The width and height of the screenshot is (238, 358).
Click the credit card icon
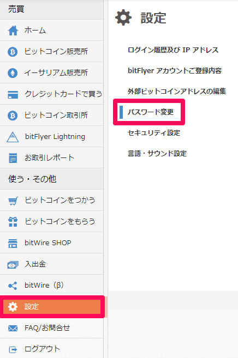point(13,94)
